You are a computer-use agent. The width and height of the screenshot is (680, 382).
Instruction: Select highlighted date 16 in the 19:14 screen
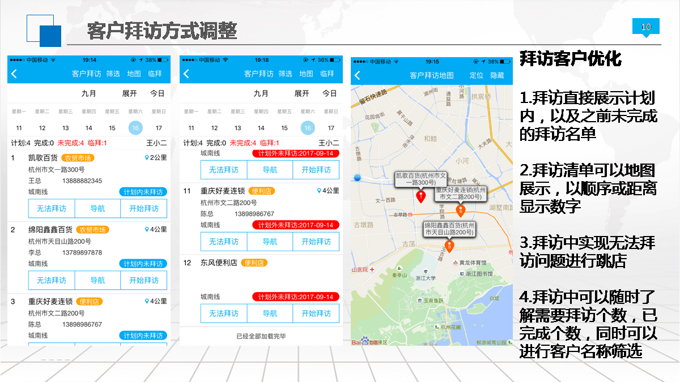[x=135, y=128]
